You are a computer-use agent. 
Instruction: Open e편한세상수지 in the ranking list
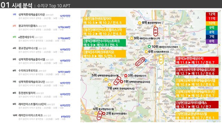coord(26,37)
